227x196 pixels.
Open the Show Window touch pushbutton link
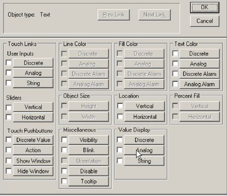[33, 161]
